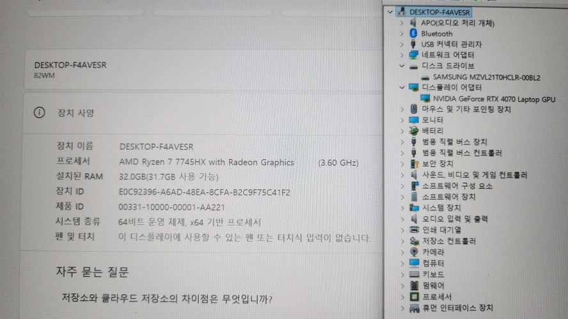Viewport: 568px width, 319px height.
Task: Click the NVIDIA GeForce RTX 4070 device icon
Action: [425, 98]
